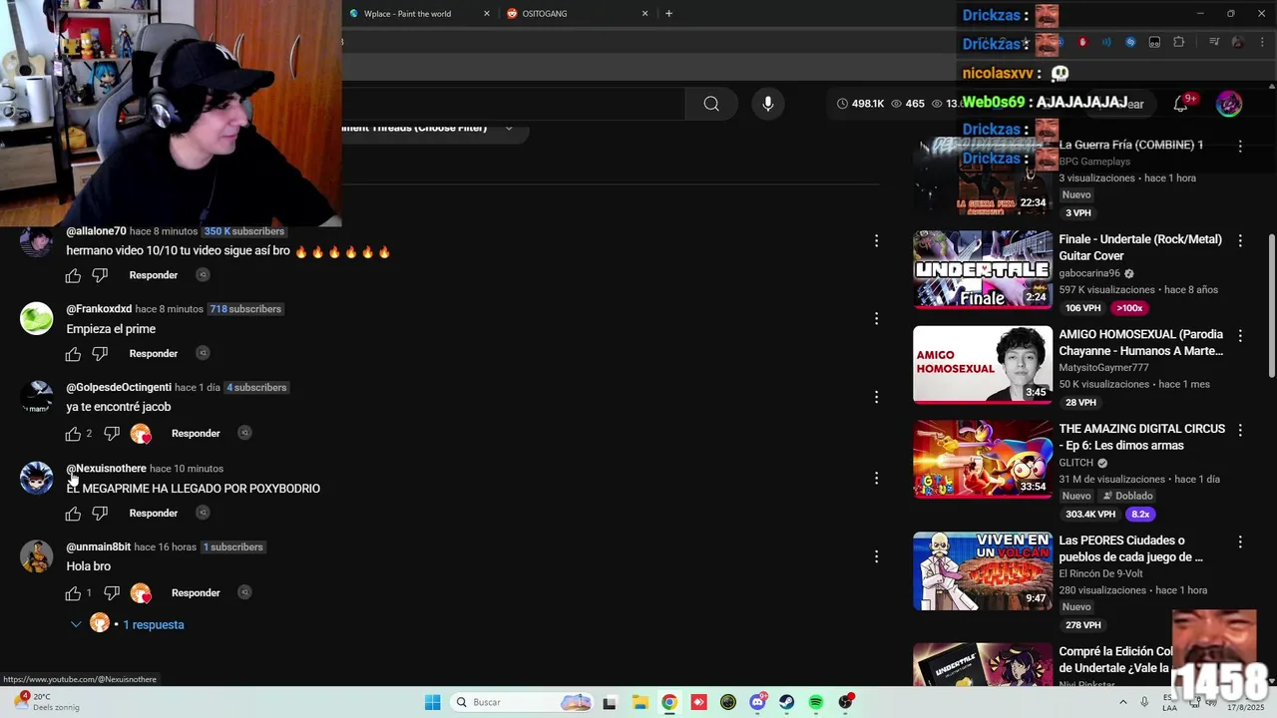
Task: Dislike the allalone70 comment
Action: (x=100, y=275)
